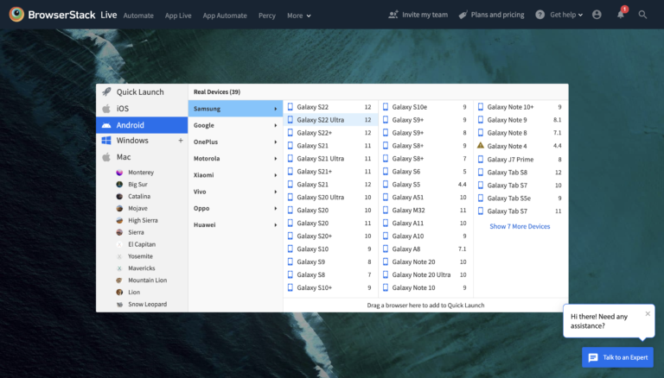Launch Galaxy A51 device
The image size is (664, 378).
[x=425, y=198]
